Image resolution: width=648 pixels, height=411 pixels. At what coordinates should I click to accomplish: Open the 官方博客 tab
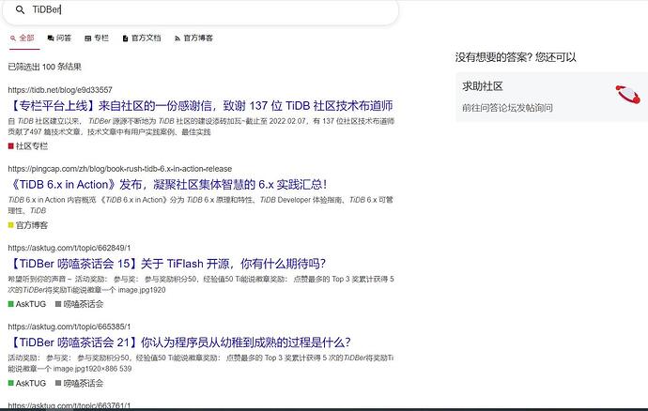click(193, 38)
